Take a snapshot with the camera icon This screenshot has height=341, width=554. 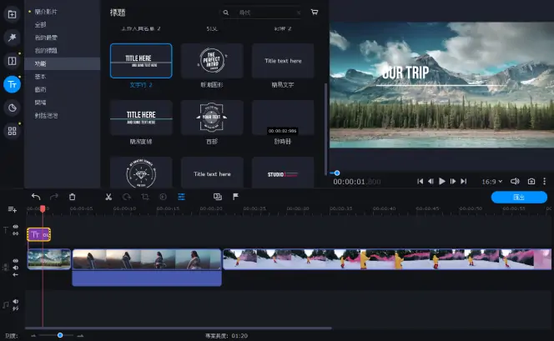click(531, 181)
